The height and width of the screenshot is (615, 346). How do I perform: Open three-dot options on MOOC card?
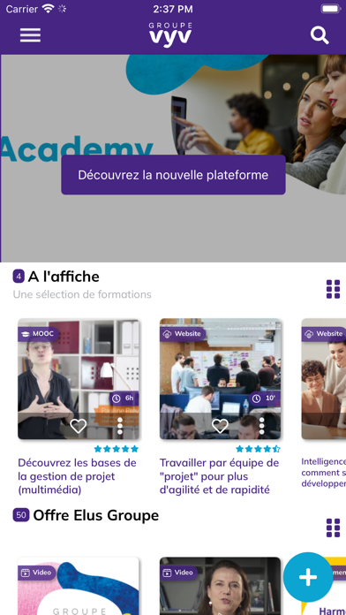coord(120,426)
